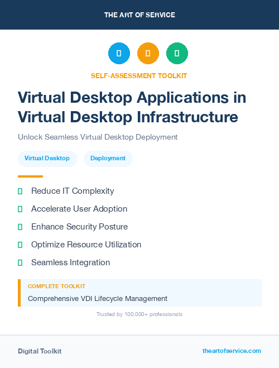Select the Deployment tag pill

click(108, 159)
